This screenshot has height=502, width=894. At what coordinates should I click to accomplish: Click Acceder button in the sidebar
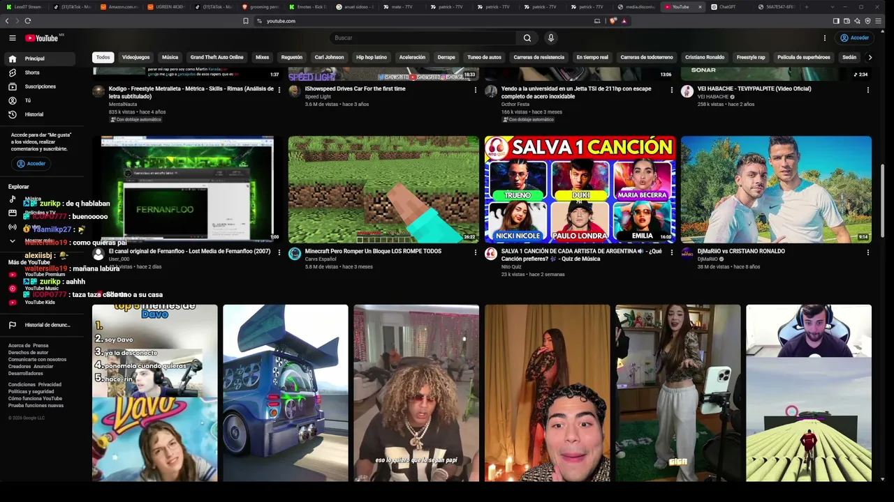click(x=31, y=164)
